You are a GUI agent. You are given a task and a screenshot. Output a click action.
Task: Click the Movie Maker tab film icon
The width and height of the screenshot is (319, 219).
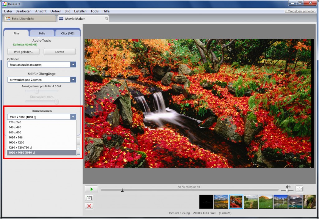[x=61, y=19]
